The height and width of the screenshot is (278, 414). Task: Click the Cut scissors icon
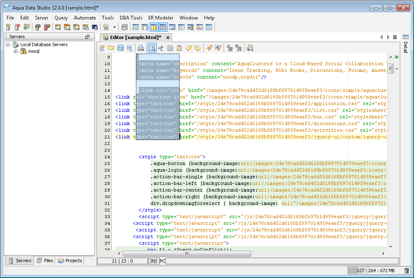(161, 48)
